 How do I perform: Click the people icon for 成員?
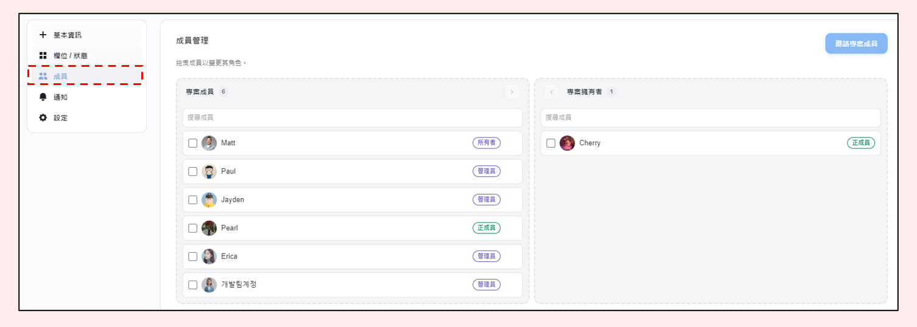click(43, 76)
